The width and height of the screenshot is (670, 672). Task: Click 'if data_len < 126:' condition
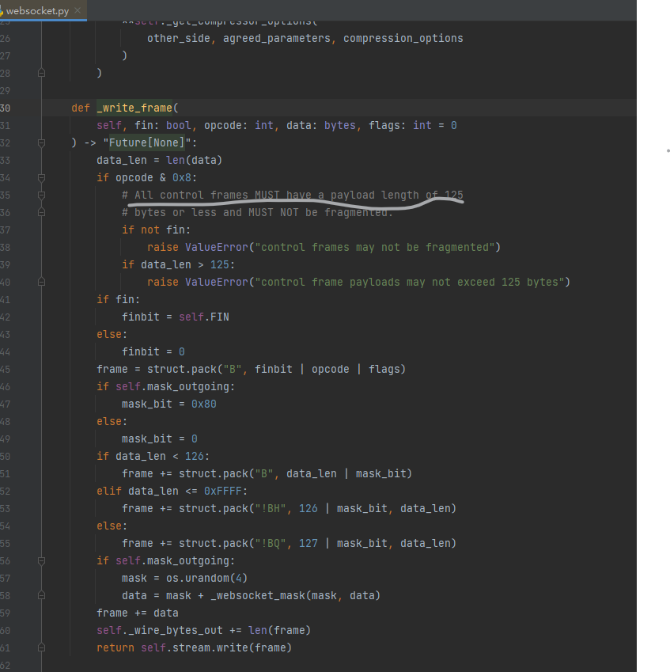(x=153, y=457)
